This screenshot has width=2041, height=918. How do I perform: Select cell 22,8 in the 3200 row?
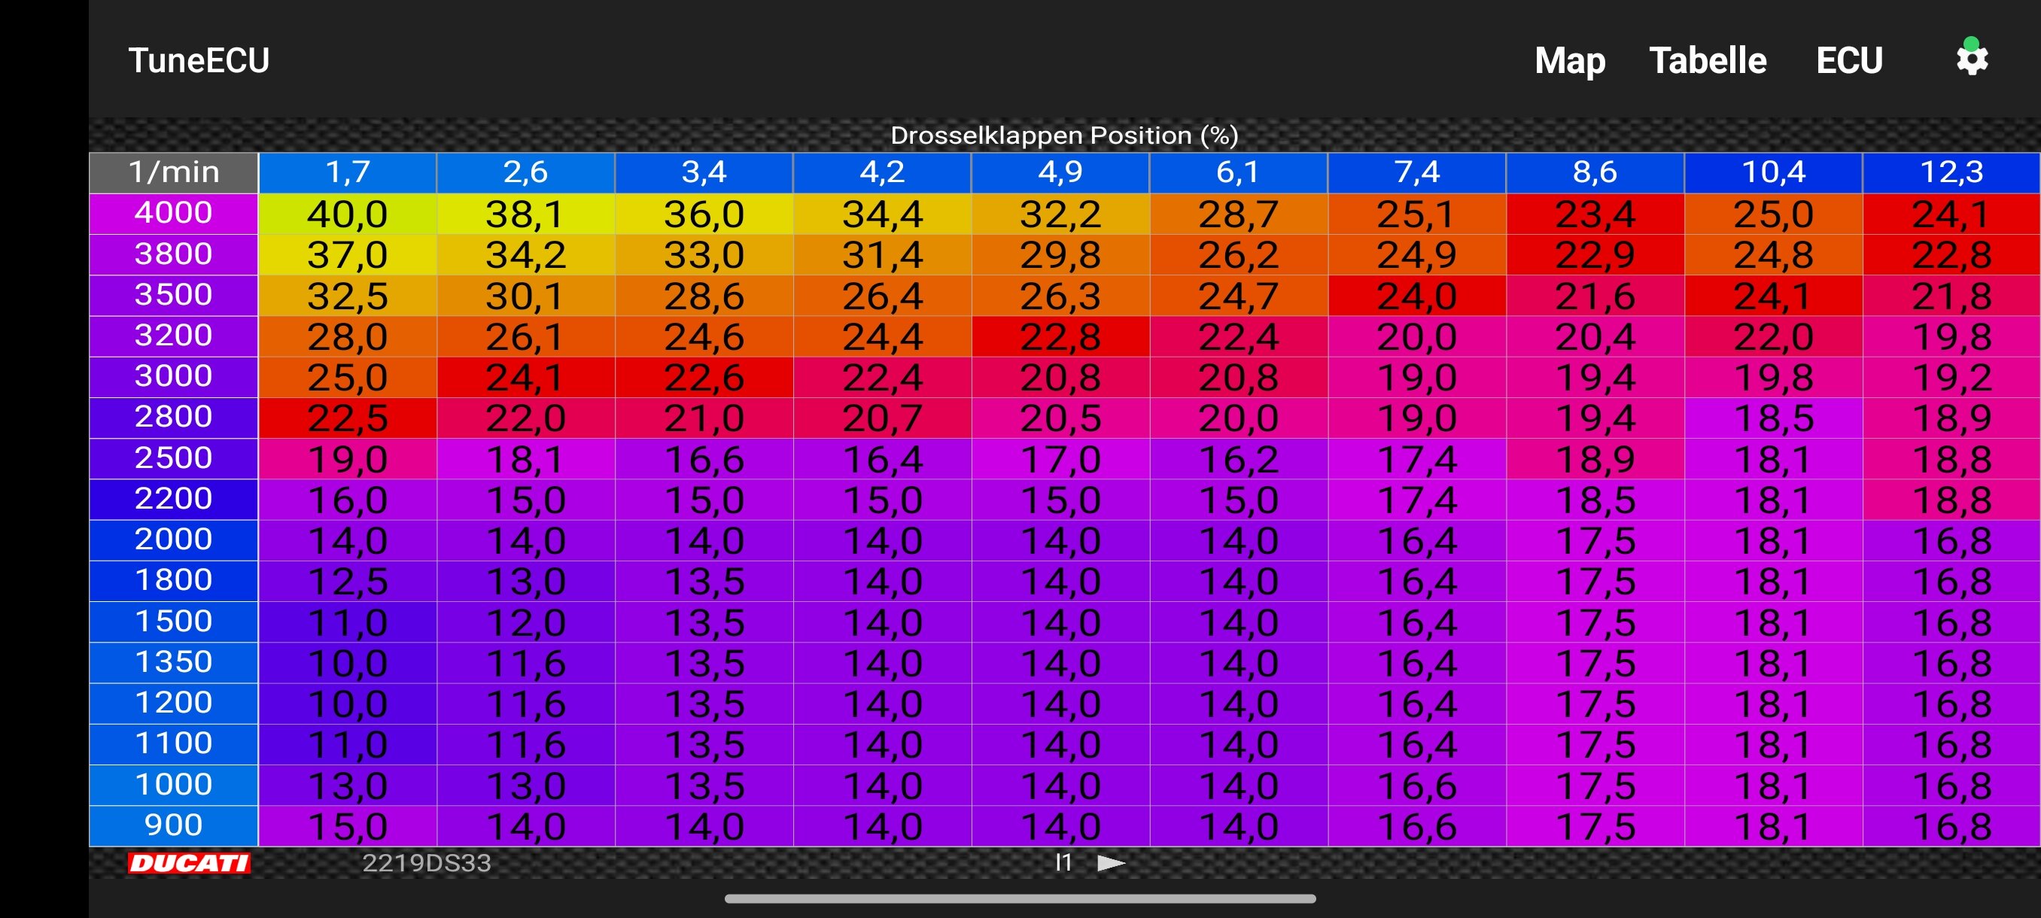click(x=1060, y=336)
